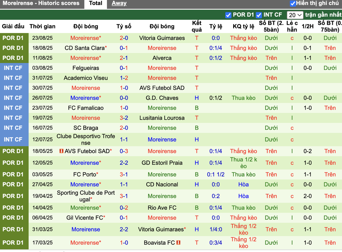Image resolution: width=342 pixels, height=252 pixels.
Task: Click the date 03/05/25
Action: click(x=42, y=175)
